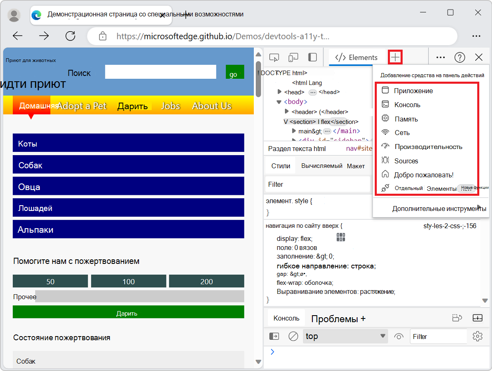Go forward in browser
Screen dimensions: 492x371
click(x=44, y=36)
